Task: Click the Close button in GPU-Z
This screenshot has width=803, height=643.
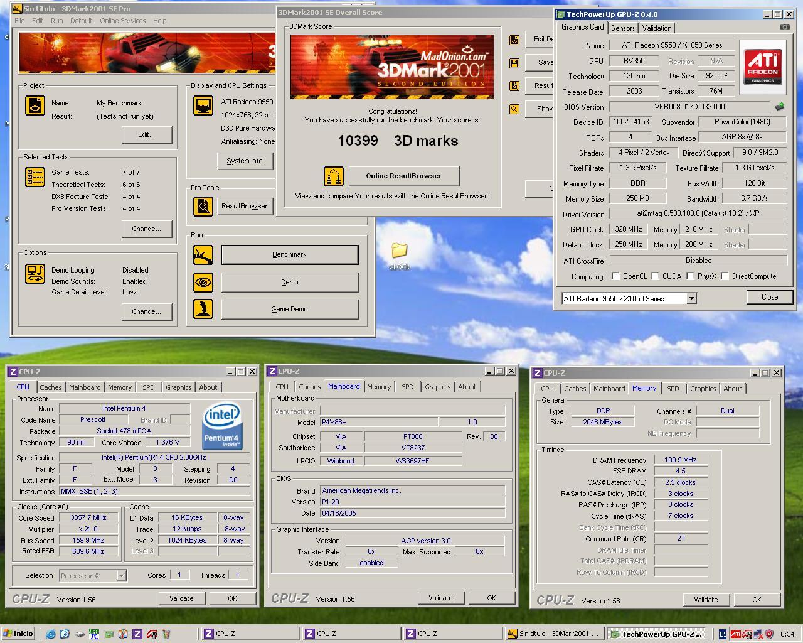Action: point(770,297)
